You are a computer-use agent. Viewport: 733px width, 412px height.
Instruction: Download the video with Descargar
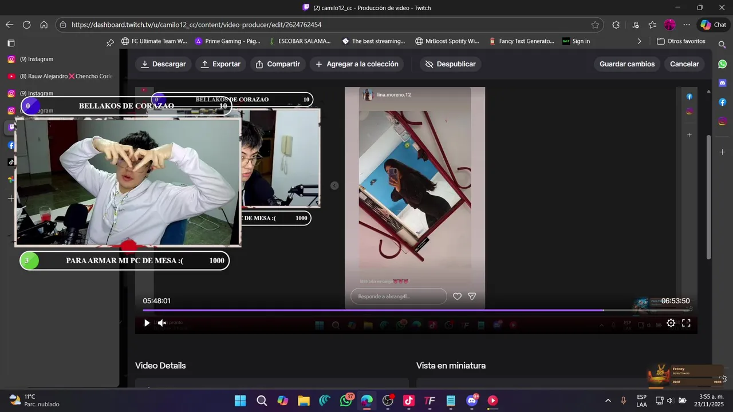(x=163, y=64)
